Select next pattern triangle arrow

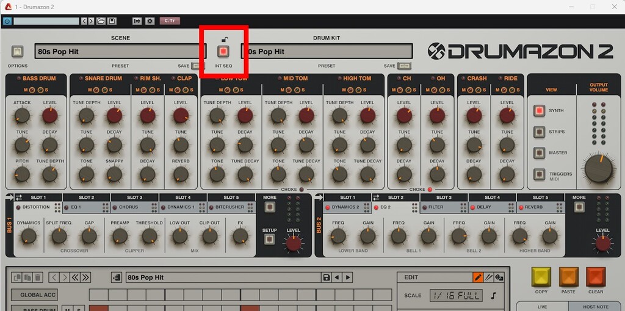click(347, 277)
